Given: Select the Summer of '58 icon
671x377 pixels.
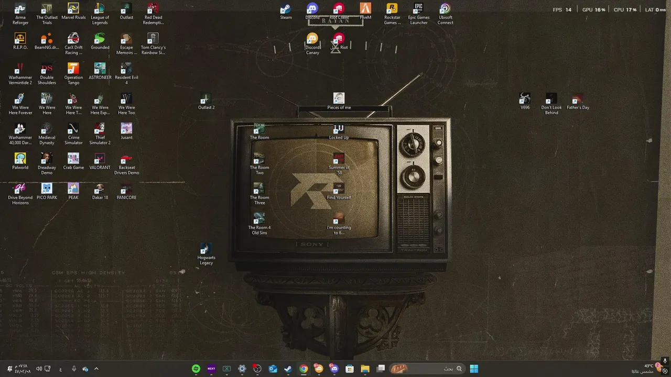Looking at the screenshot, I should click(x=339, y=164).
